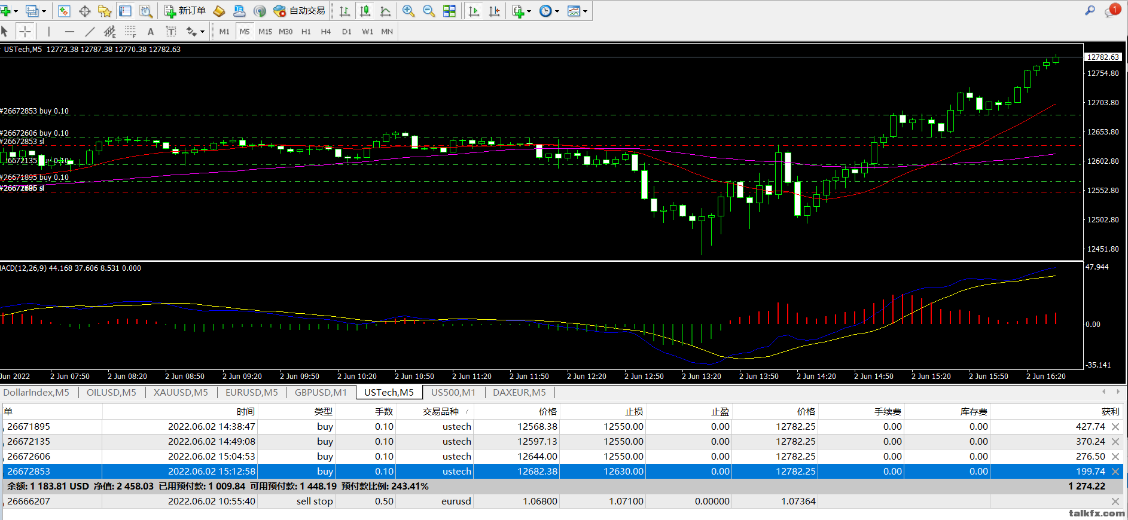The width and height of the screenshot is (1128, 520).
Task: Switch to D1 timeframe
Action: pos(346,31)
